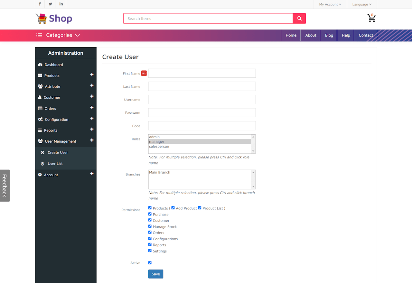Click the search magnifier icon
412x283 pixels.
pyautogui.click(x=299, y=18)
